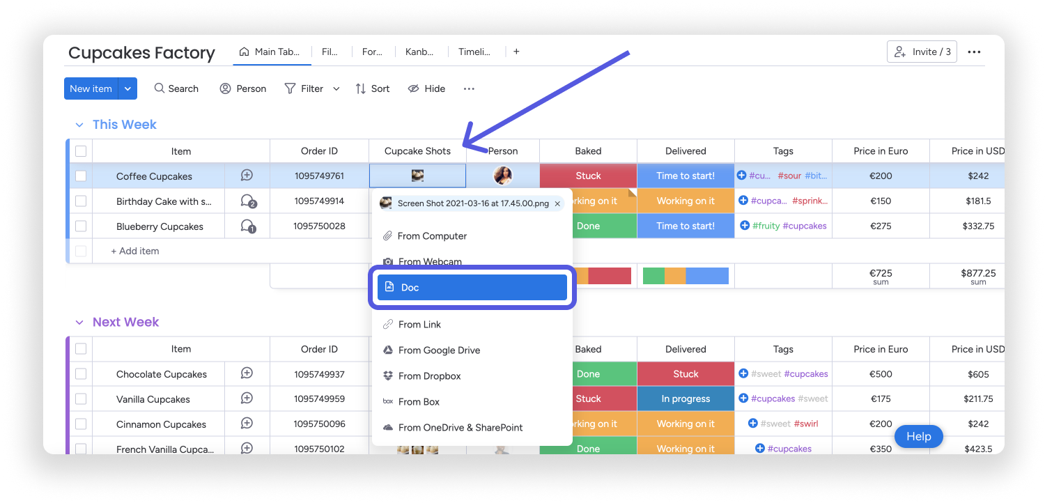The image size is (1045, 503).
Task: Add a new board view with plus icon
Action: coord(516,52)
